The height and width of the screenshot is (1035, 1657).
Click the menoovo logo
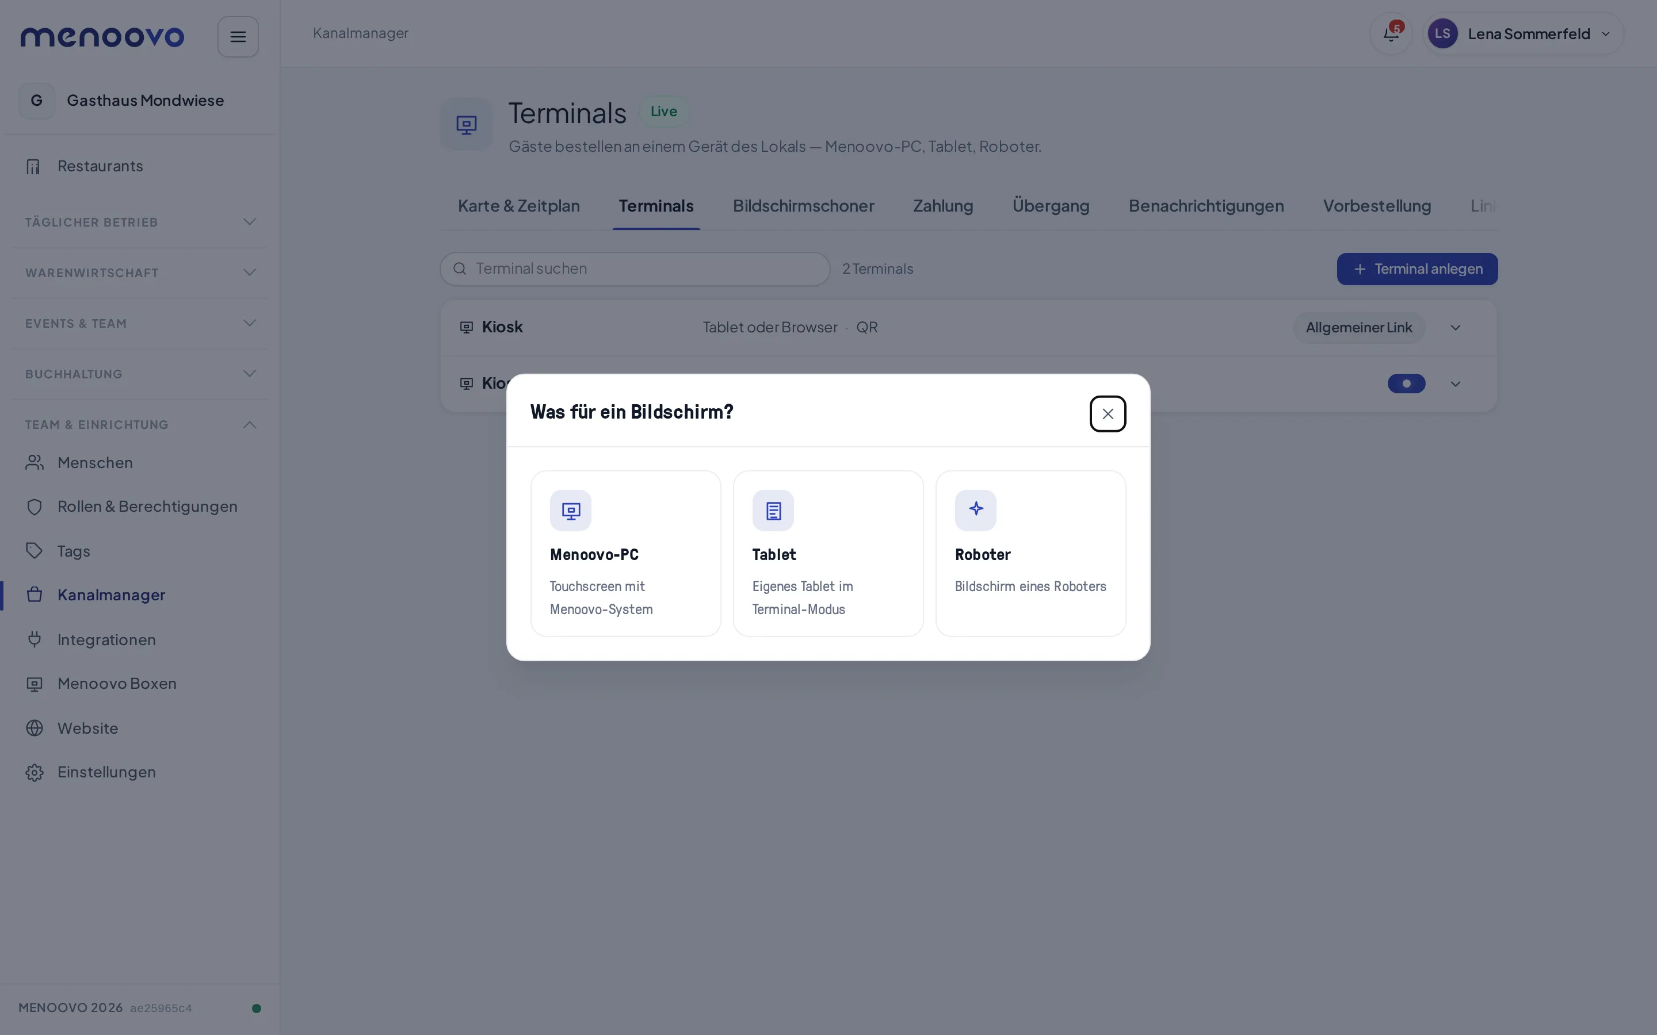102,37
